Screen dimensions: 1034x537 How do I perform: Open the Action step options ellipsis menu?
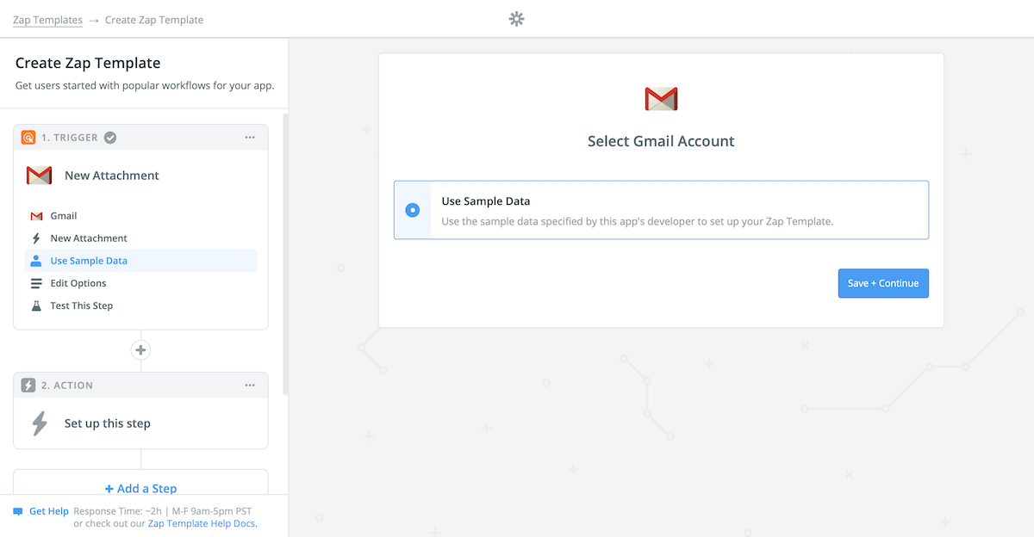click(250, 385)
